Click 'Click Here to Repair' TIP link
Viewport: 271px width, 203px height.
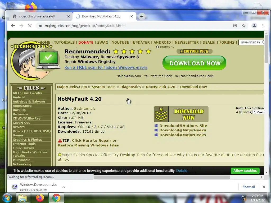tap(88, 143)
